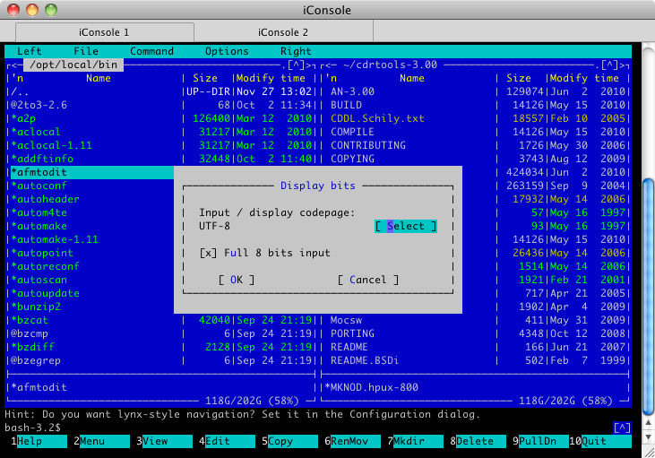This screenshot has height=458, width=655.
Task: Select the *aclocal-1.11 file
Action: tap(160, 145)
